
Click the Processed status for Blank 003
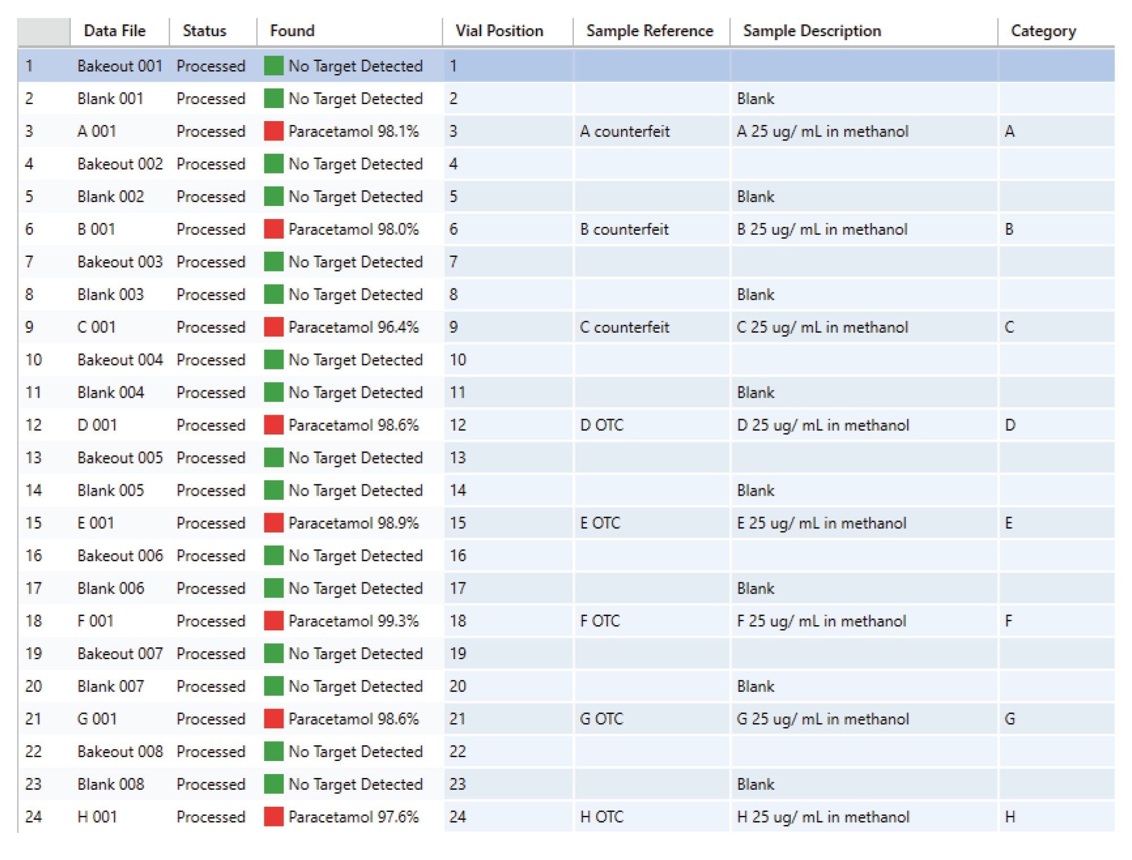211,294
